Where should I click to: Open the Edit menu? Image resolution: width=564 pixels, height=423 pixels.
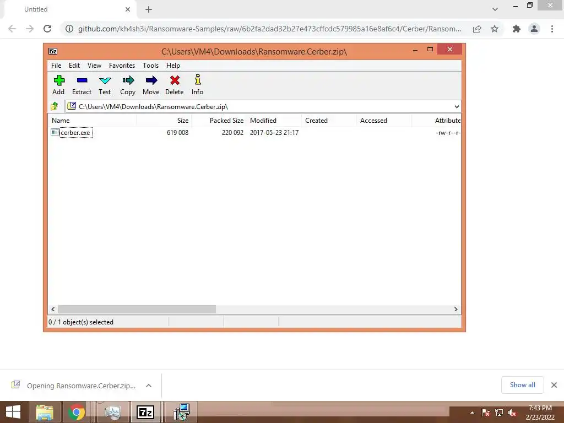point(74,66)
